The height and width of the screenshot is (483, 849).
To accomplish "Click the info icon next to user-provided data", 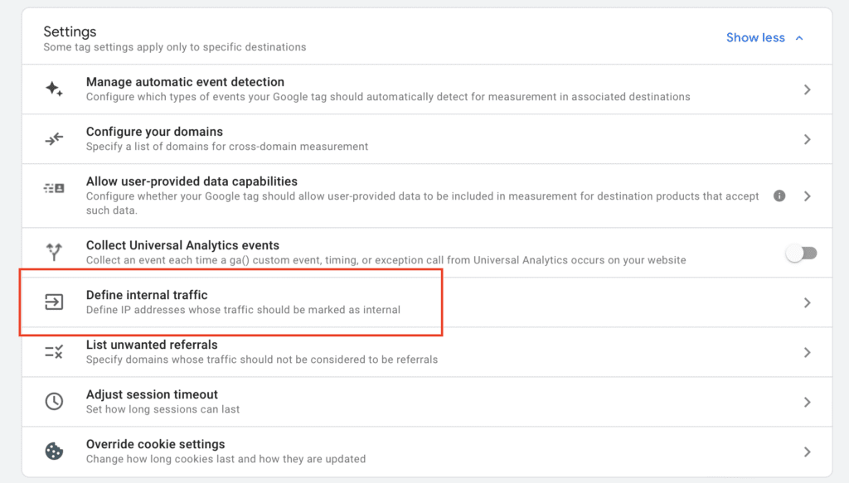I will [779, 196].
